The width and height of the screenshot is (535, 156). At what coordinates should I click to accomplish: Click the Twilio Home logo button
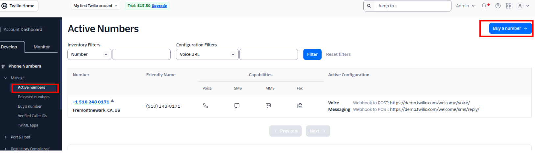pos(18,6)
